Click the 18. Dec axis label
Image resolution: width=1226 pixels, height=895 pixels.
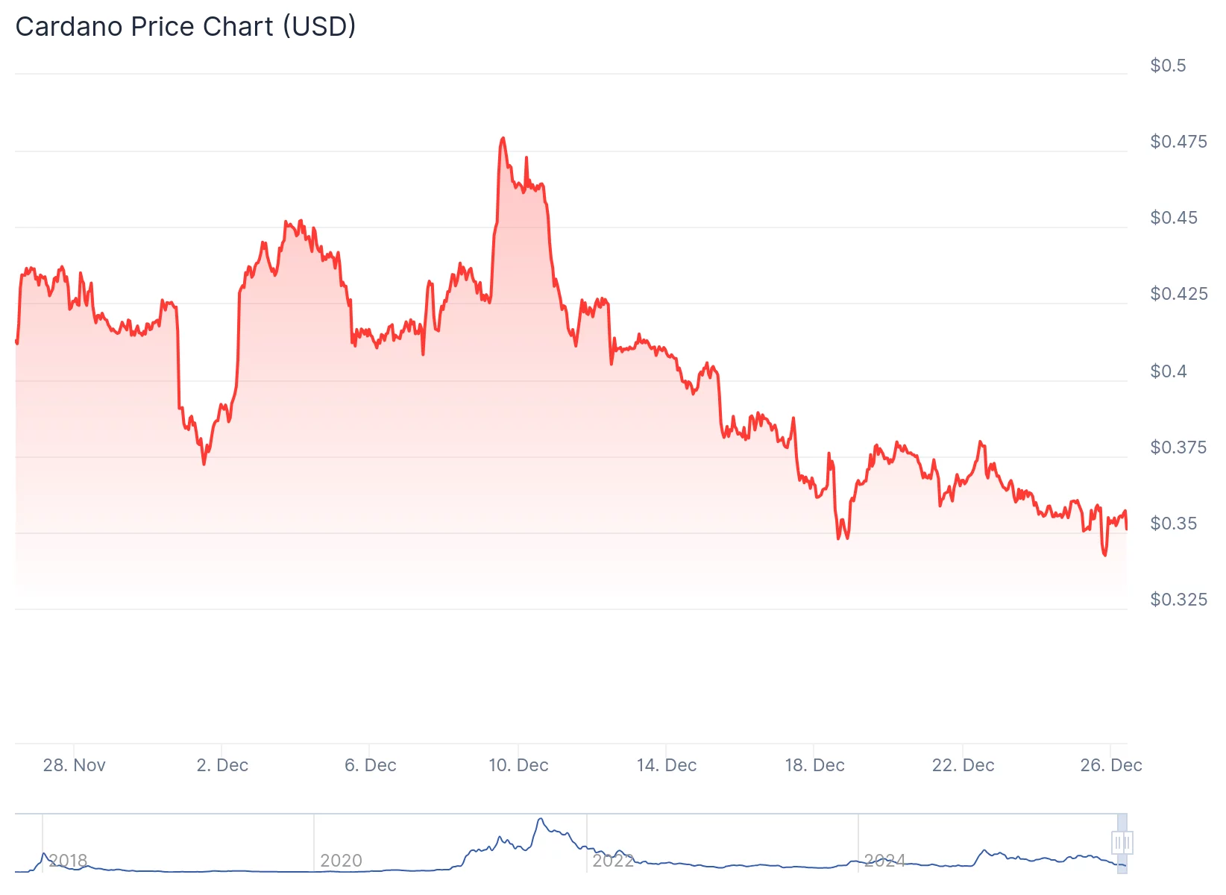pyautogui.click(x=814, y=765)
